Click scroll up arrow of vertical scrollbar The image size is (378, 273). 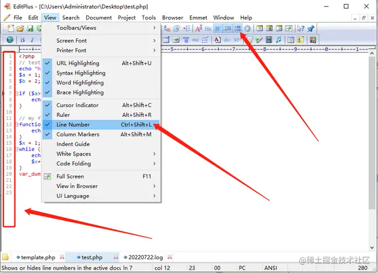coord(372,54)
